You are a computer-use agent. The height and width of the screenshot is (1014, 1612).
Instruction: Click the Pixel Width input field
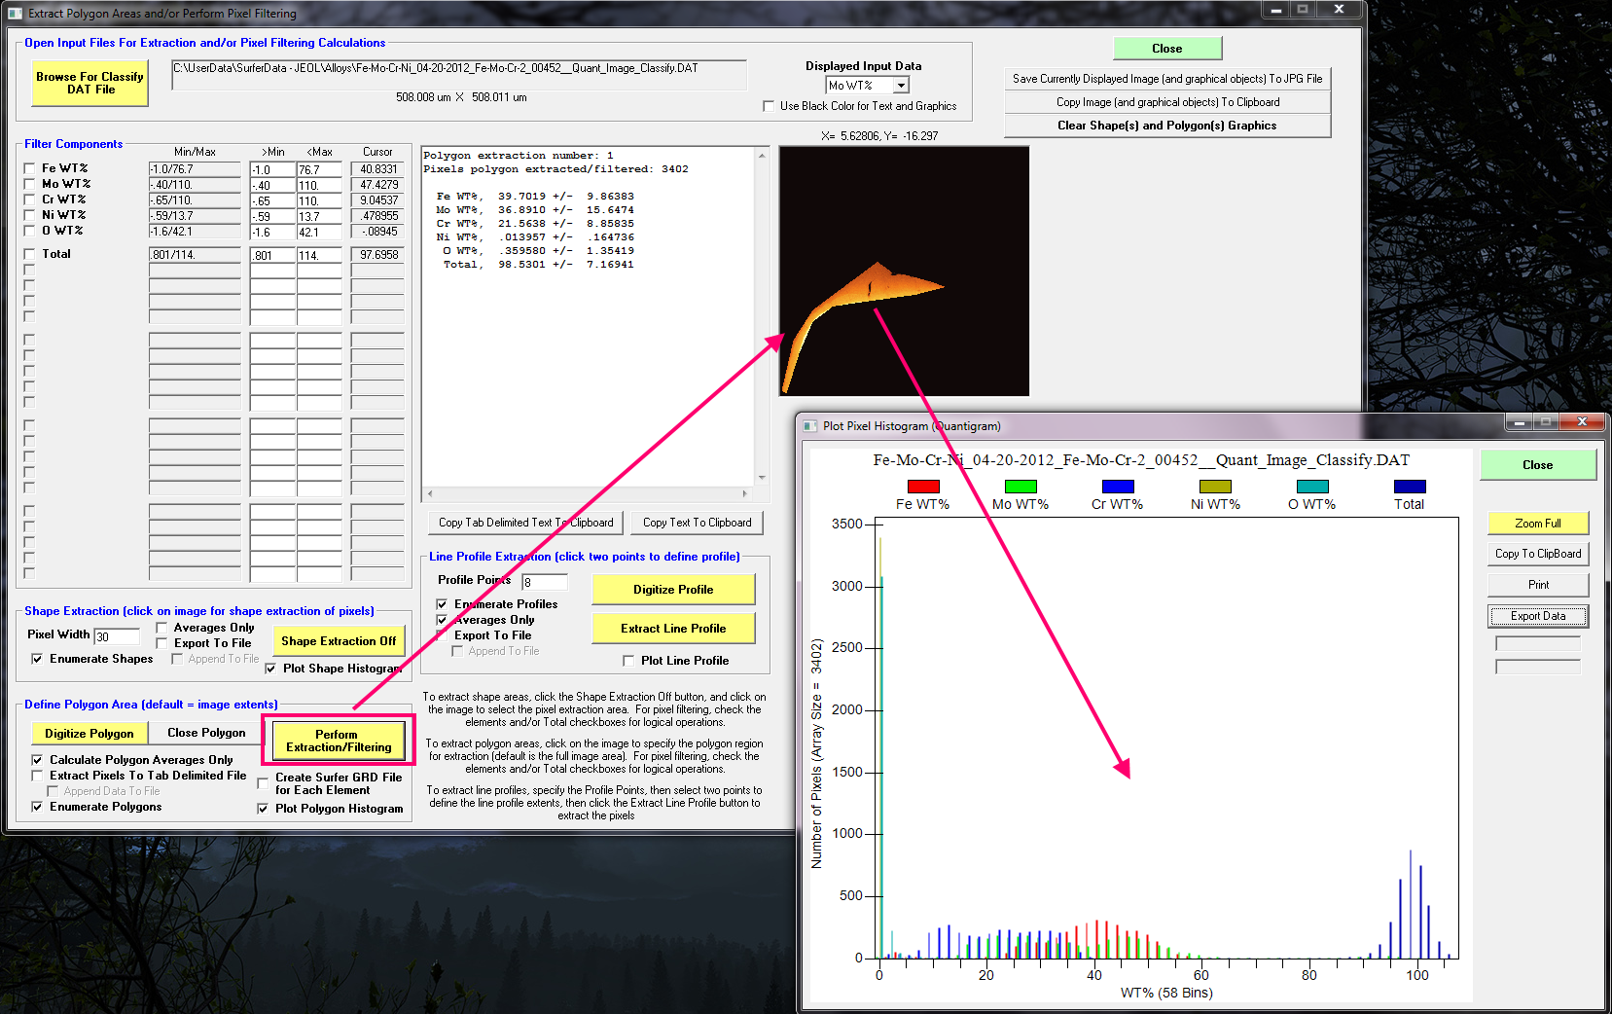coord(117,636)
